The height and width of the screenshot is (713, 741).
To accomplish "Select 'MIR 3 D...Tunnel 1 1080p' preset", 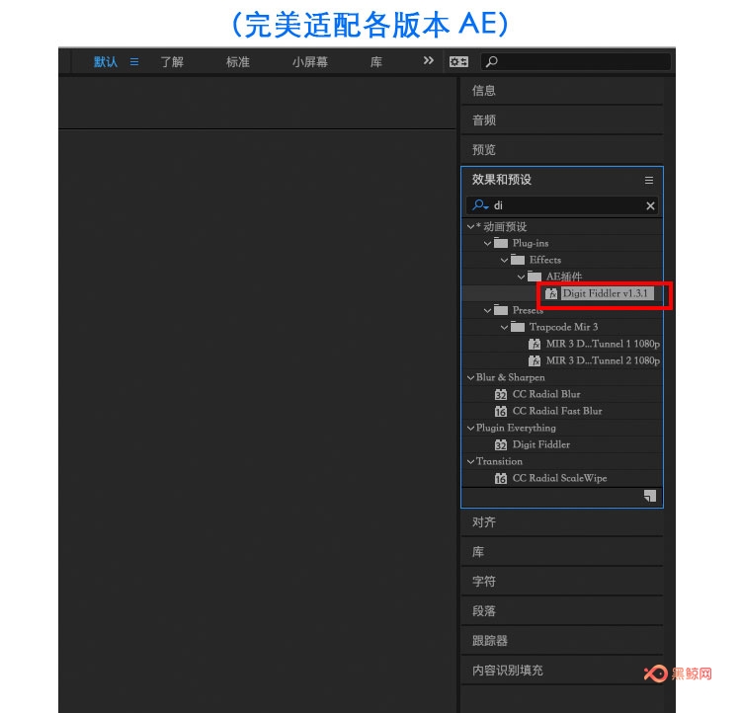I will (603, 344).
